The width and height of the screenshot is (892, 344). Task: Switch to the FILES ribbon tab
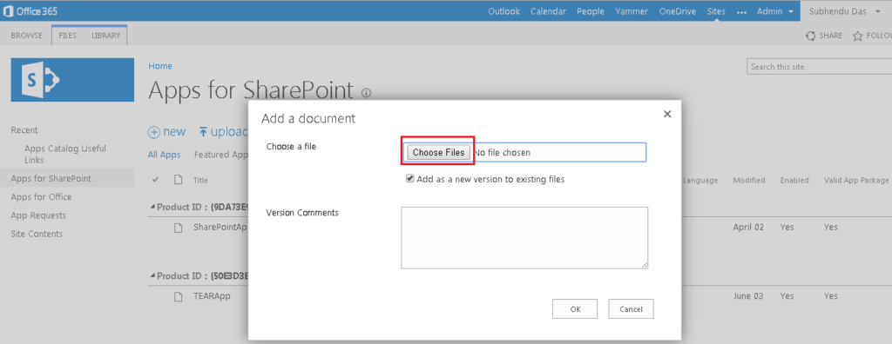pos(68,36)
